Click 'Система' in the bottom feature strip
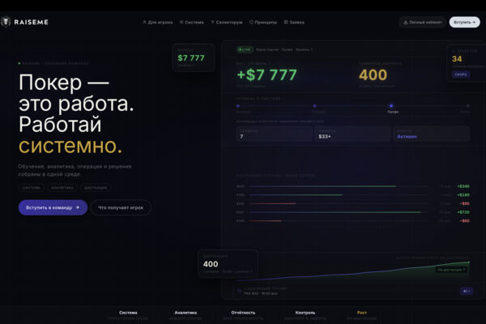 (128, 313)
